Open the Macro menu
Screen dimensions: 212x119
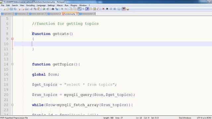60,5
